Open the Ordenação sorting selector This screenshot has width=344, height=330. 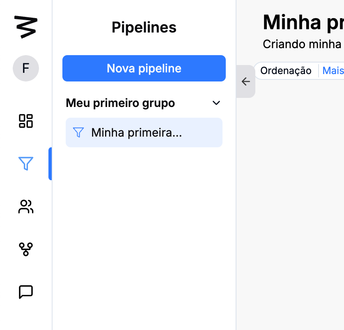pos(286,71)
